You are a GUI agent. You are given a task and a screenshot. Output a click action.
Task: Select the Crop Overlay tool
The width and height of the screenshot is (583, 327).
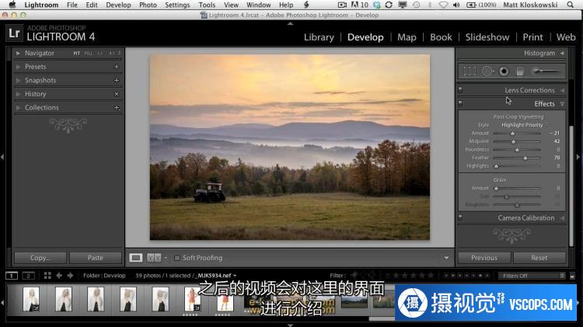470,71
